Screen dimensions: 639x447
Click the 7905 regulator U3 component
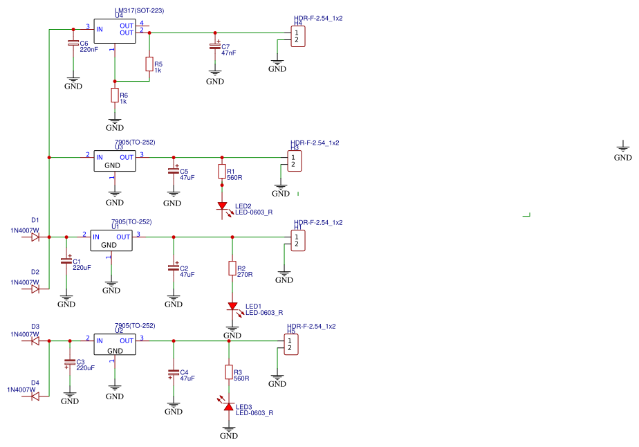point(115,161)
